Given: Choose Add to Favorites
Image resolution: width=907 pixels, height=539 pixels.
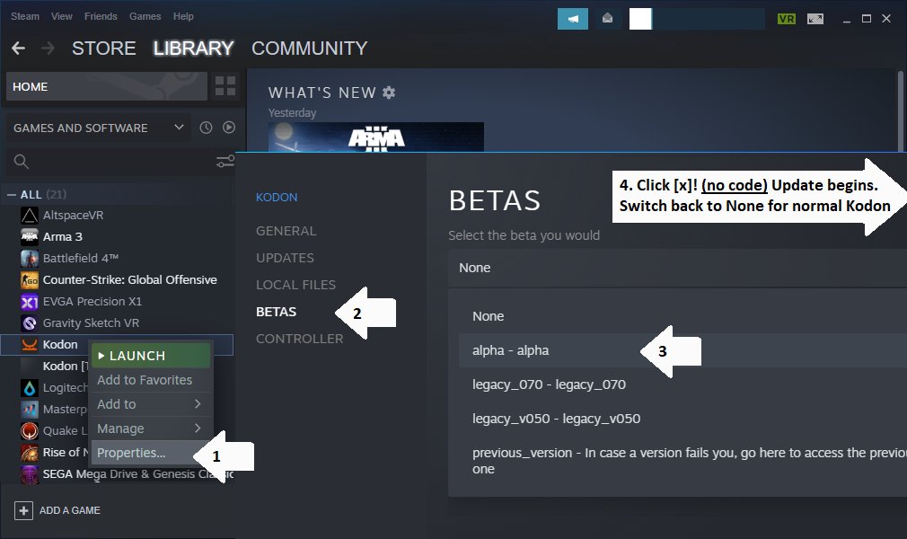Looking at the screenshot, I should [x=151, y=380].
